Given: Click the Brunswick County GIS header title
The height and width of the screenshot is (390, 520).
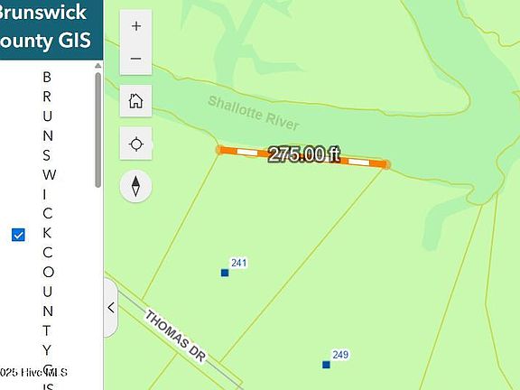Looking at the screenshot, I should pyautogui.click(x=43, y=26).
